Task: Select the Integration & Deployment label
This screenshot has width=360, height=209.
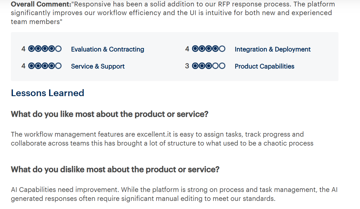Action: pyautogui.click(x=273, y=49)
